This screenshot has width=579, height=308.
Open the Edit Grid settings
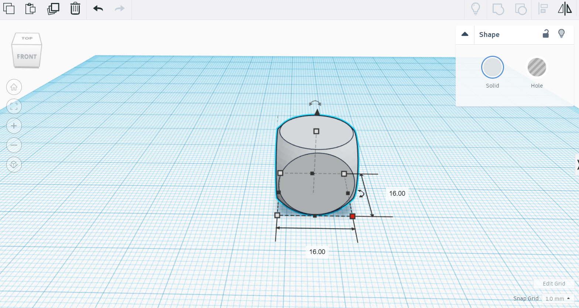pyautogui.click(x=554, y=284)
